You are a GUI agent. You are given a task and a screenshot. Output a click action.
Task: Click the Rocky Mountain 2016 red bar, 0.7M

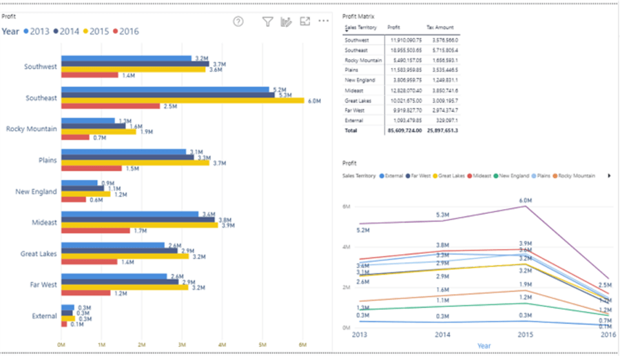click(x=75, y=137)
